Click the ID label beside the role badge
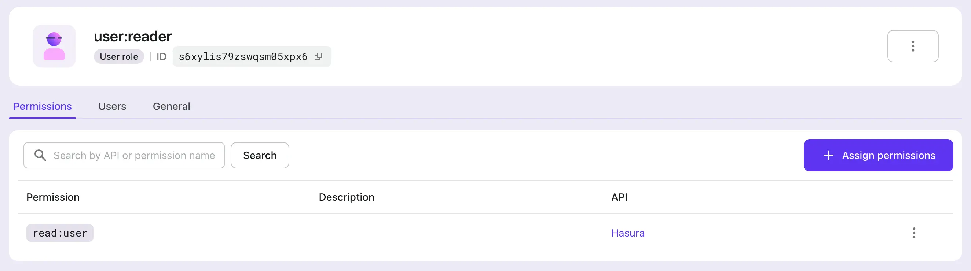Image resolution: width=971 pixels, height=271 pixels. coord(161,56)
